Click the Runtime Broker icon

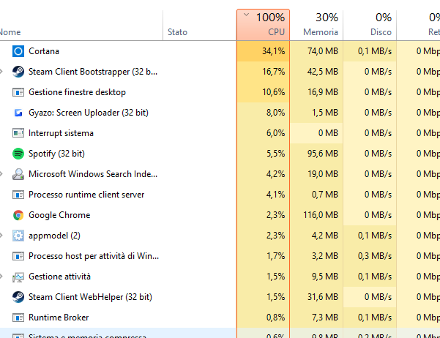click(x=18, y=318)
